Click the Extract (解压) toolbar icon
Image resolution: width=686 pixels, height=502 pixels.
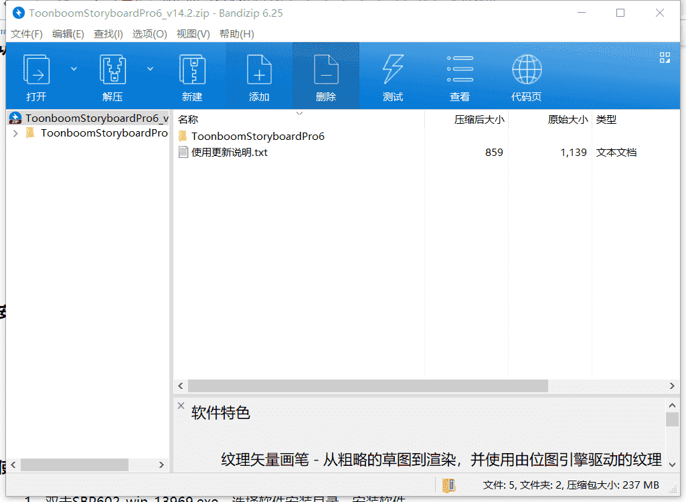[x=113, y=70]
